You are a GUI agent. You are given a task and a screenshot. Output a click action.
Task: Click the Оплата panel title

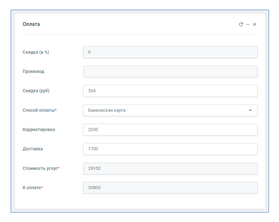31,24
